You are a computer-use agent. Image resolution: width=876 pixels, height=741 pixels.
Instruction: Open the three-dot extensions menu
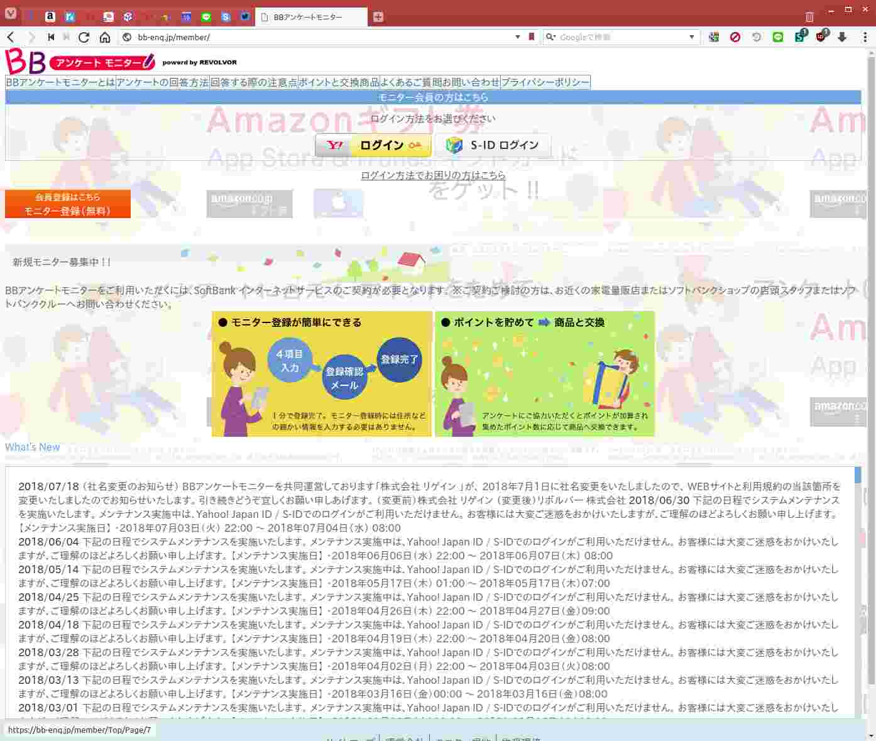coord(865,37)
